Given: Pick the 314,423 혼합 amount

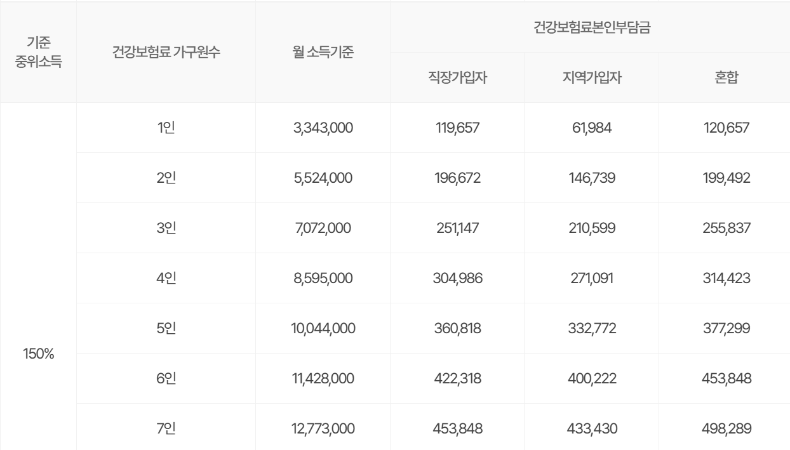Looking at the screenshot, I should pos(726,279).
